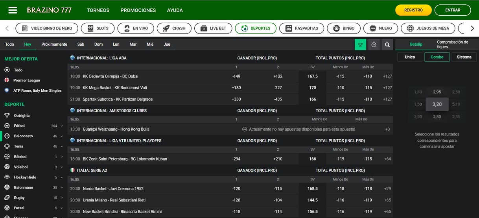The image size is (479, 218).
Task: Open the search magnifier icon
Action: (x=387, y=44)
